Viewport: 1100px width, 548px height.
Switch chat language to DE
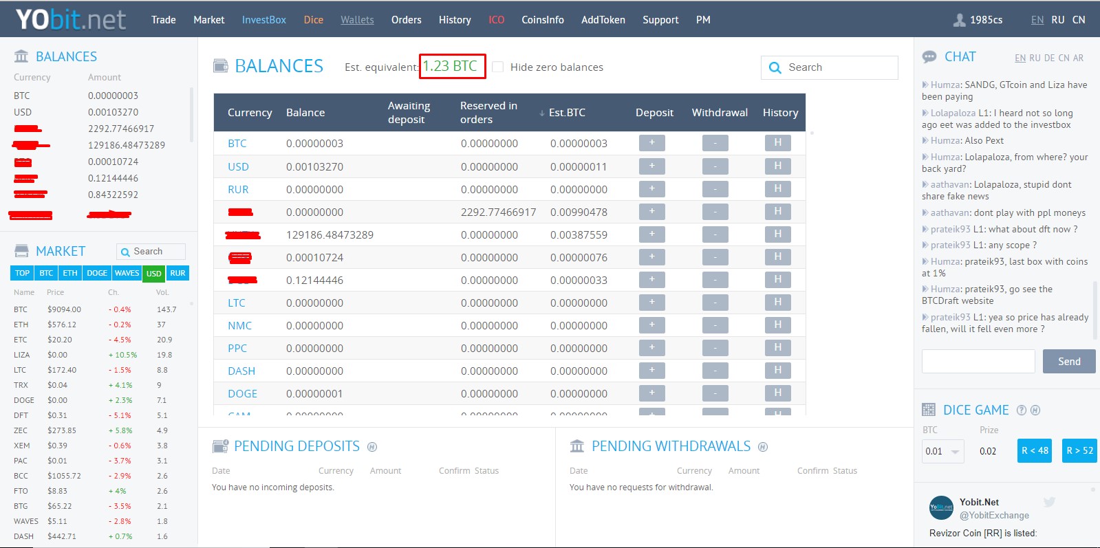click(1049, 58)
